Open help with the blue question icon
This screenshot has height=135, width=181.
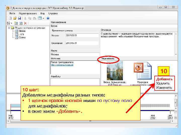tap(48, 18)
